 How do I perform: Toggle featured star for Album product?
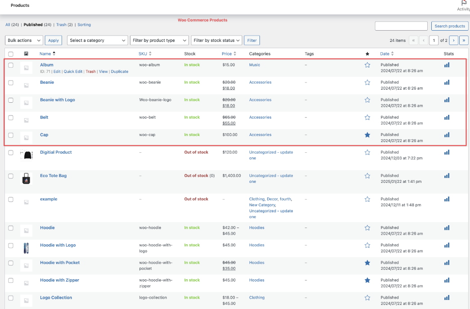[367, 65]
